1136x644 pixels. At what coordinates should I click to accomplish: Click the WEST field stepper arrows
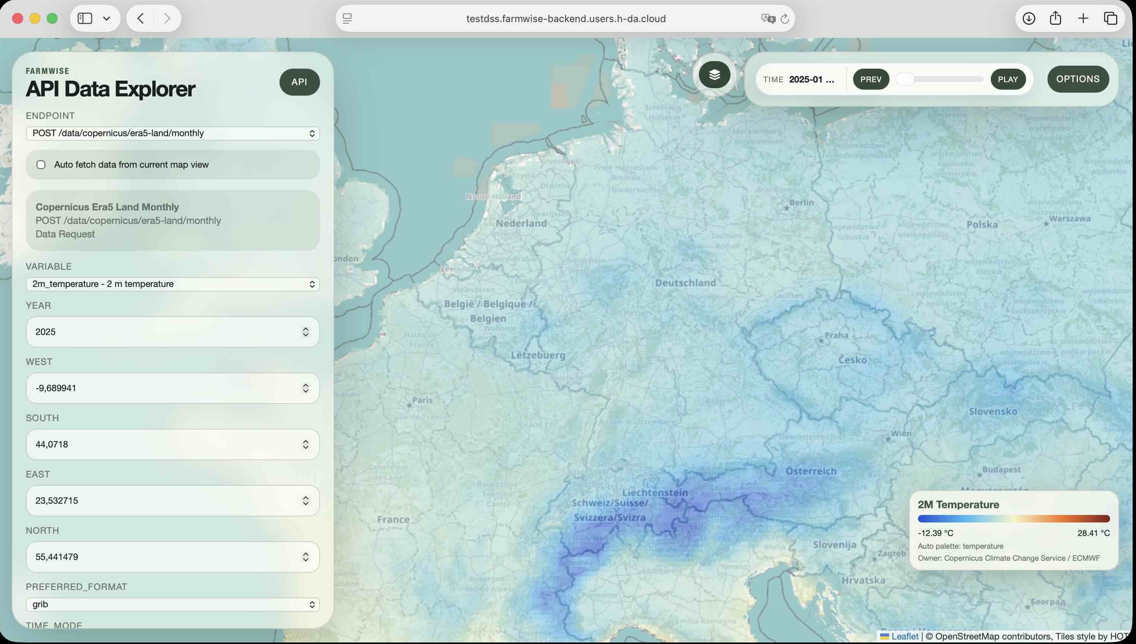(x=306, y=388)
